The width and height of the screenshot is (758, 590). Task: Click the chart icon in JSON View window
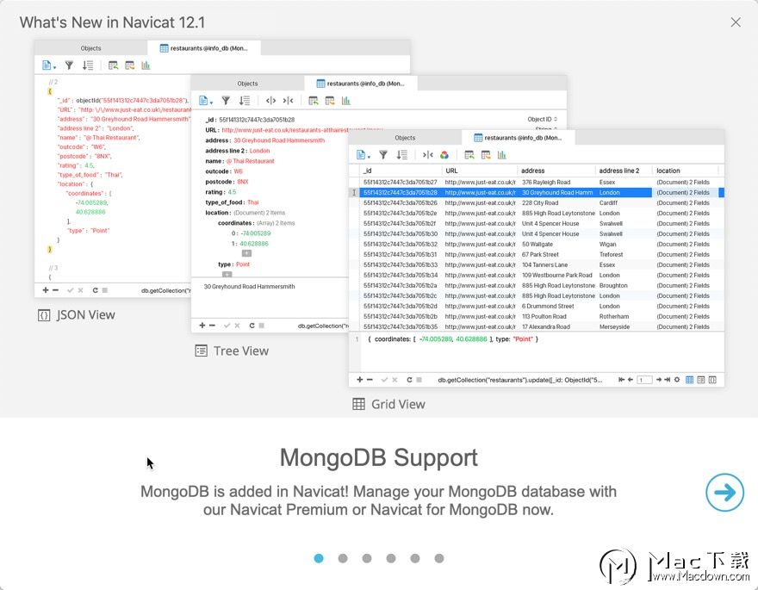coord(146,65)
